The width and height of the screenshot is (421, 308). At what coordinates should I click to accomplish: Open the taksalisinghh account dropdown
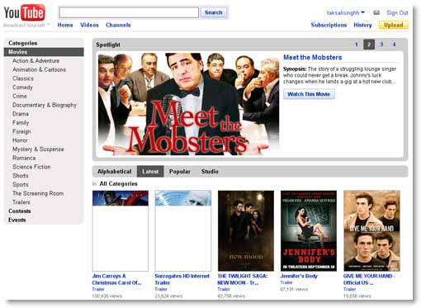click(x=346, y=12)
